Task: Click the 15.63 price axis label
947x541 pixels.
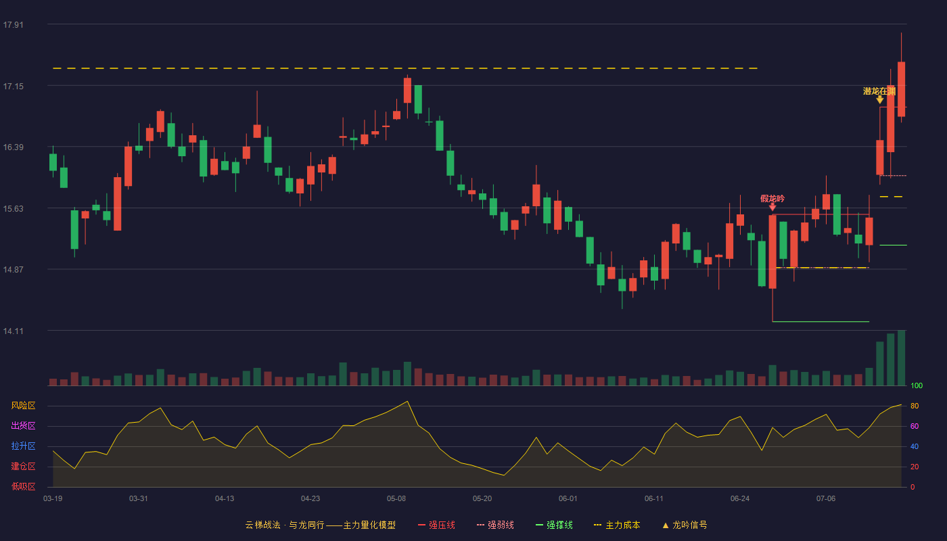Action: tap(13, 208)
